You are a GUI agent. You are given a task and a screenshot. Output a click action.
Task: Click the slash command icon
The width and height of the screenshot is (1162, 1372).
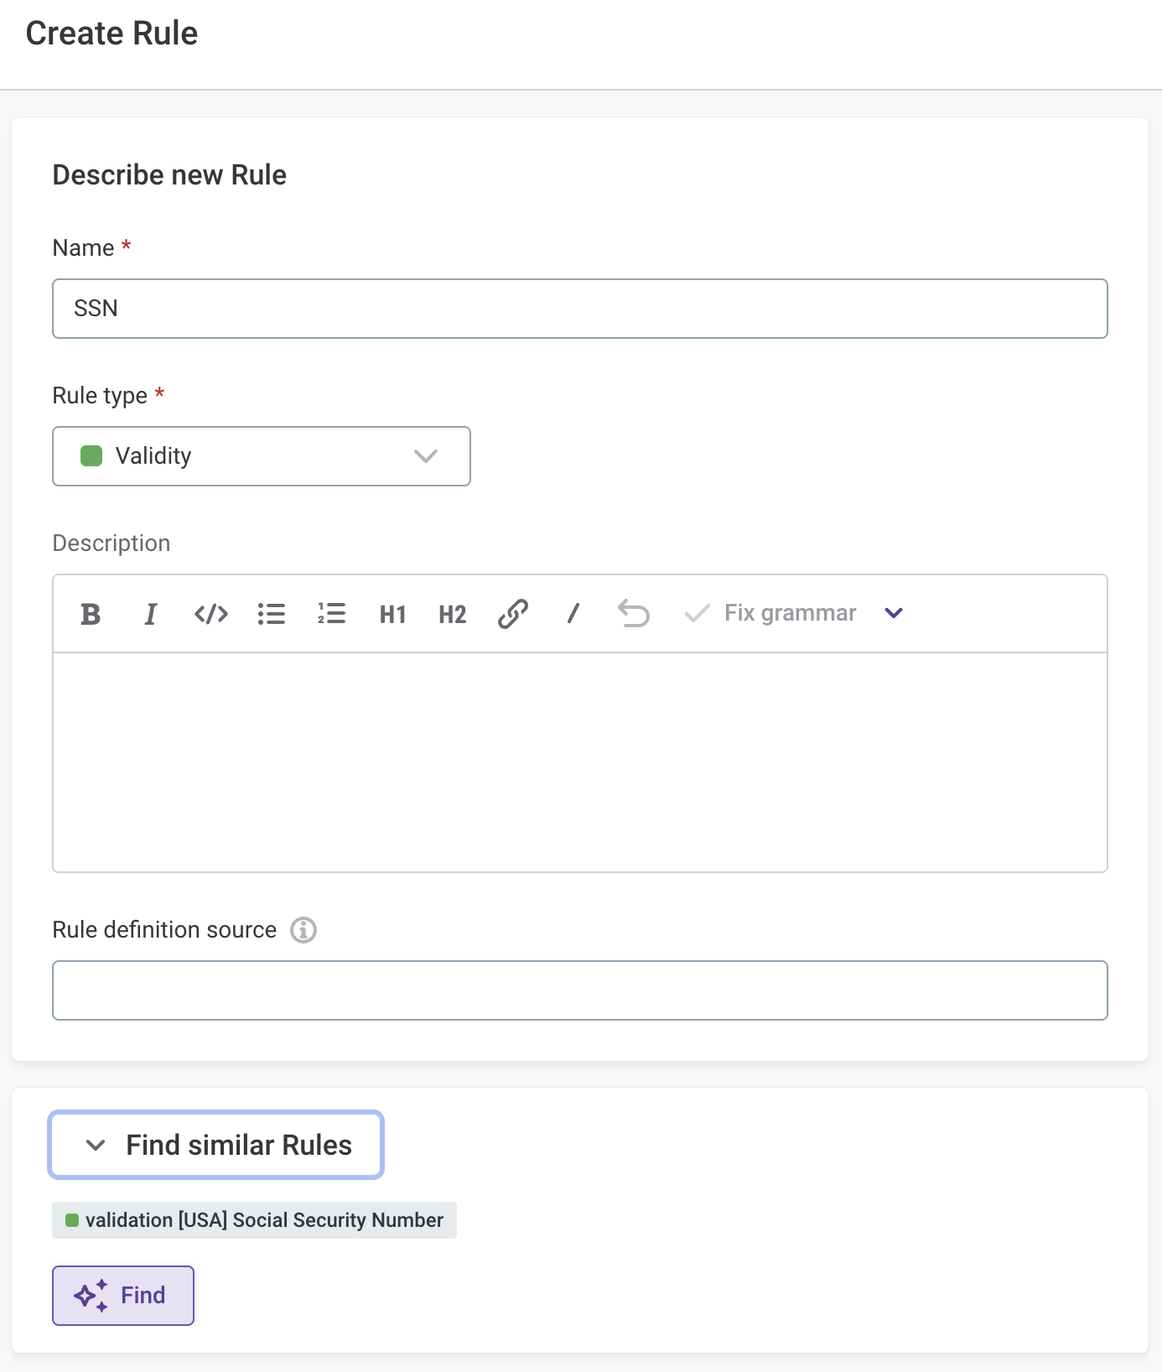[573, 614]
